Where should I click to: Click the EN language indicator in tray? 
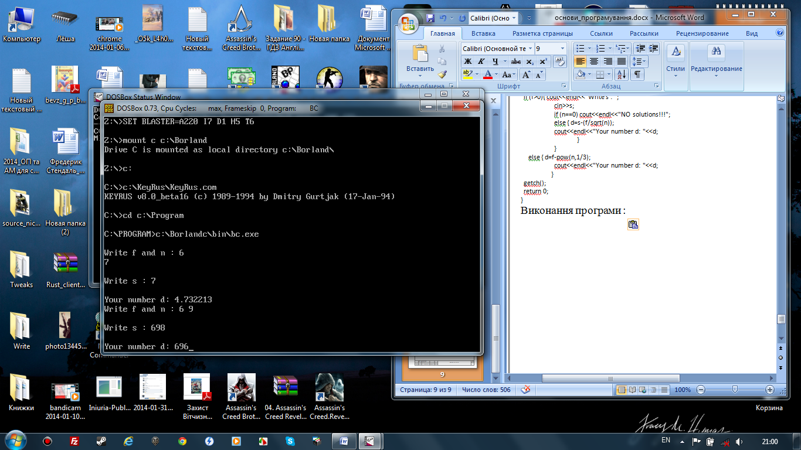pyautogui.click(x=666, y=440)
